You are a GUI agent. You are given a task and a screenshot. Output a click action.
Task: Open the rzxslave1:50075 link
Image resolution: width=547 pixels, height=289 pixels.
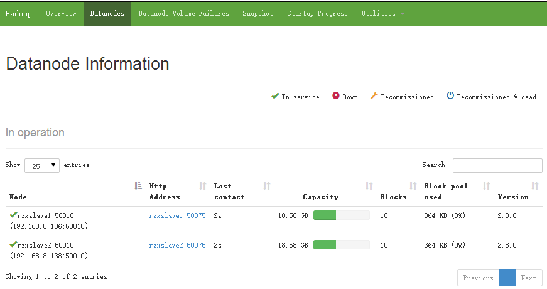[177, 215]
